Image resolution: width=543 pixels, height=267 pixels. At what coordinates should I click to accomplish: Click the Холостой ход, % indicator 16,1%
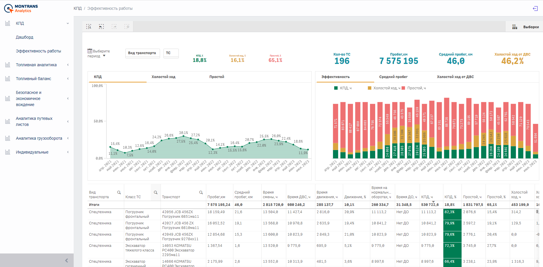pos(237,60)
